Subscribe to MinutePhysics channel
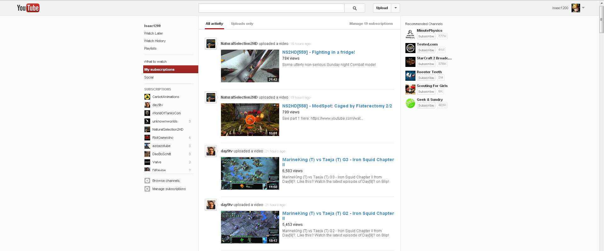The width and height of the screenshot is (604, 251). click(x=426, y=36)
